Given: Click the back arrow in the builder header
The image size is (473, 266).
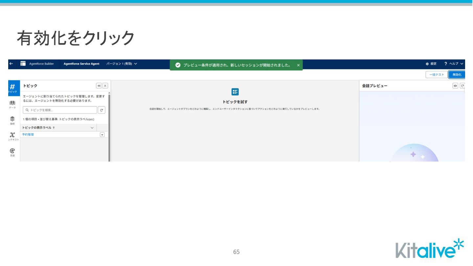Looking at the screenshot, I should pyautogui.click(x=11, y=64).
